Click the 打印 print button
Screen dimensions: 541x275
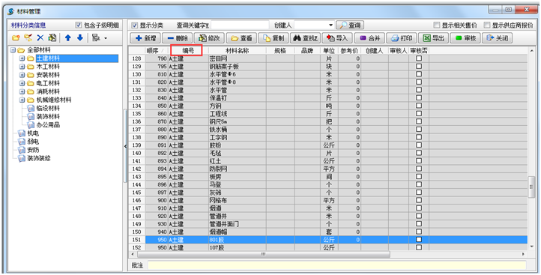point(402,38)
